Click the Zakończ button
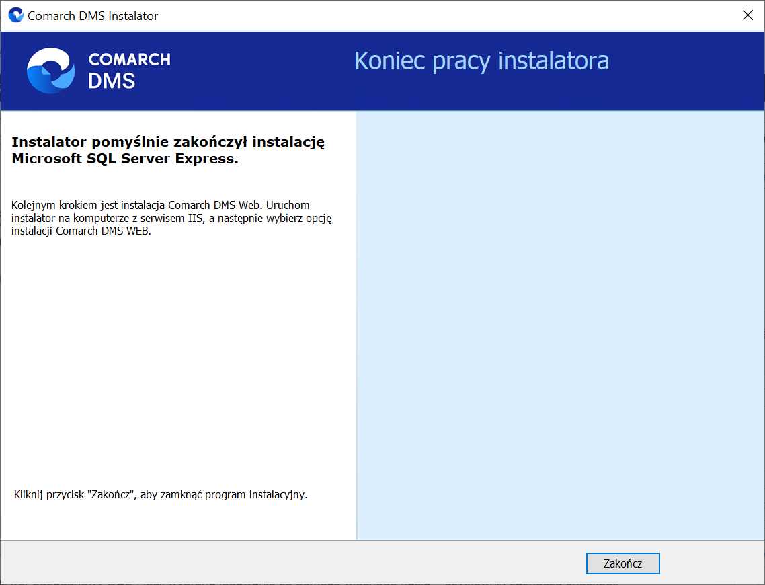The image size is (765, 585). pos(622,563)
